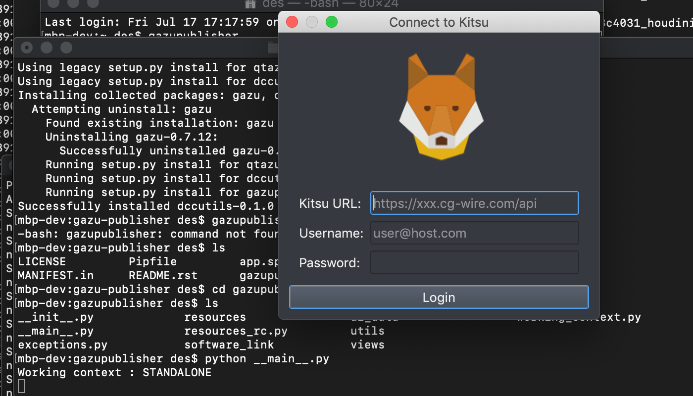693x396 pixels.
Task: Click the Pipfile entry in the ls output
Action: coord(153,261)
